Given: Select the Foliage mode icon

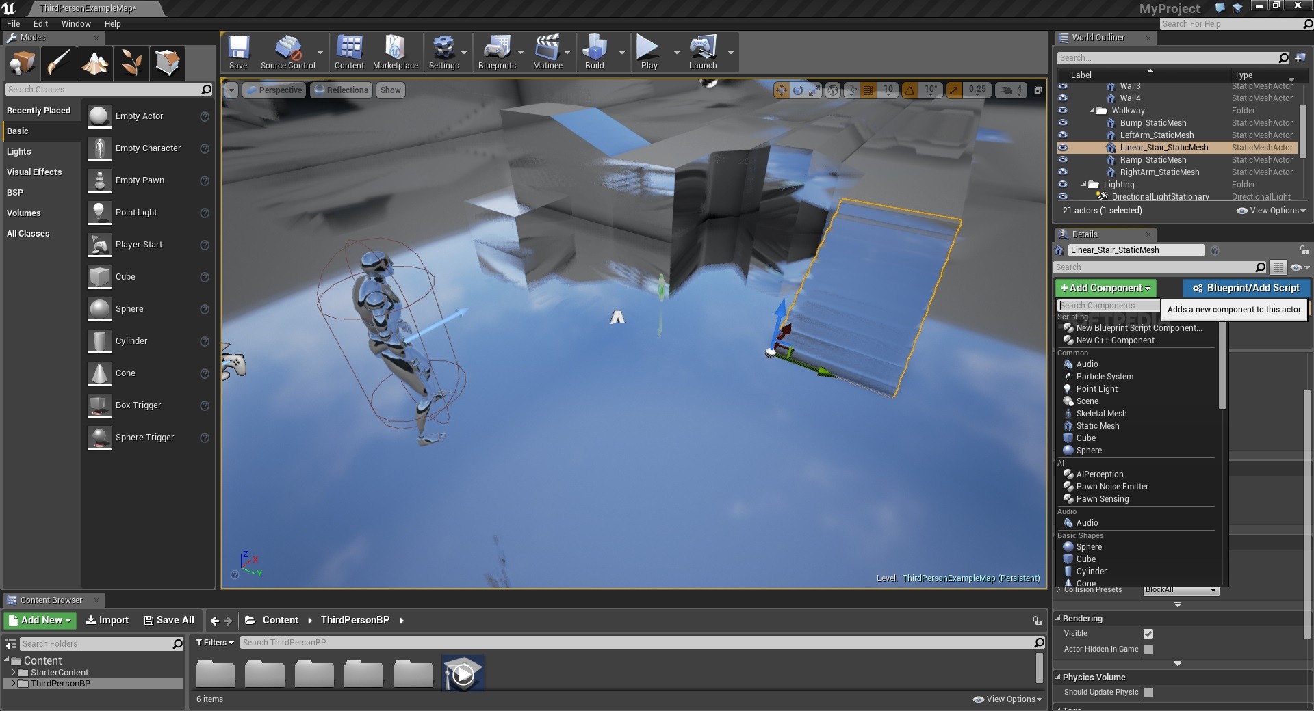Looking at the screenshot, I should [x=131, y=63].
